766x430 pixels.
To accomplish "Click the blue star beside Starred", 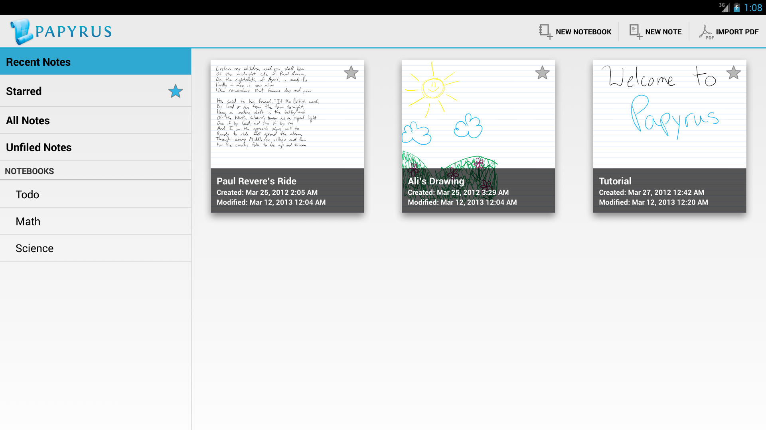I will 176,91.
